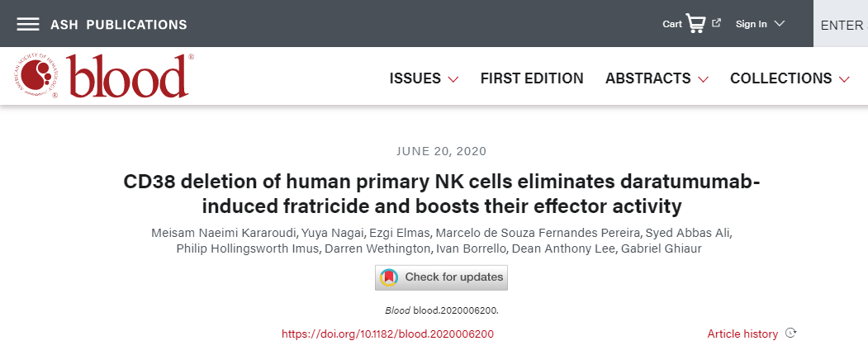Open the Issues navigation item

pos(415,78)
